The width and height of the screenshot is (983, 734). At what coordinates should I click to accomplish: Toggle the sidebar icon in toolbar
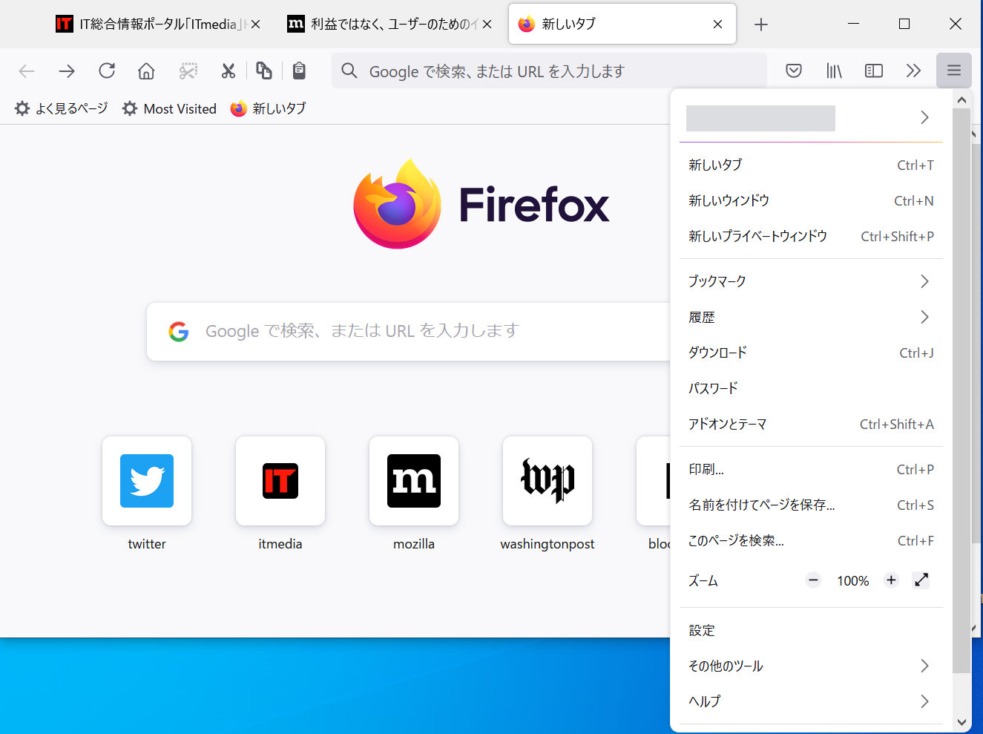874,71
